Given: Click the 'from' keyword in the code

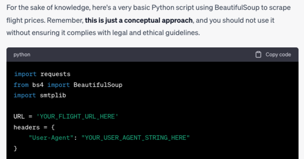Looking at the screenshot, I should (21, 85).
